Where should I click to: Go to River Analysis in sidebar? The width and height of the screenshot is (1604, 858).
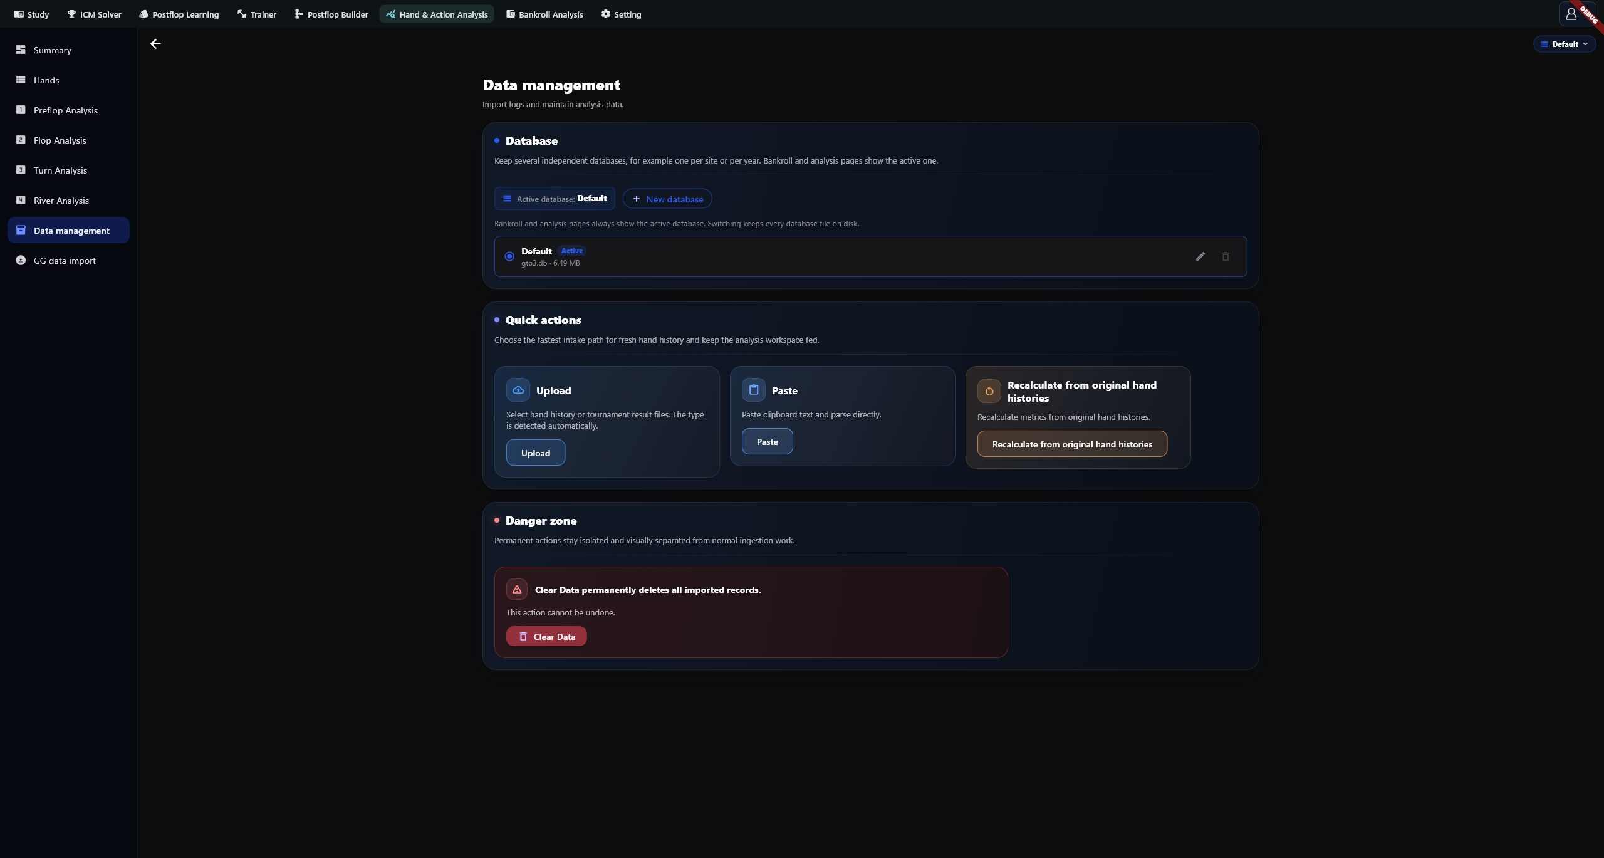coord(69,200)
